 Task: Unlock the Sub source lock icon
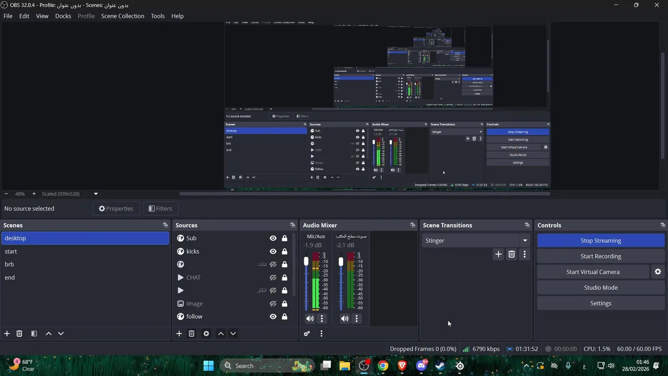284,238
